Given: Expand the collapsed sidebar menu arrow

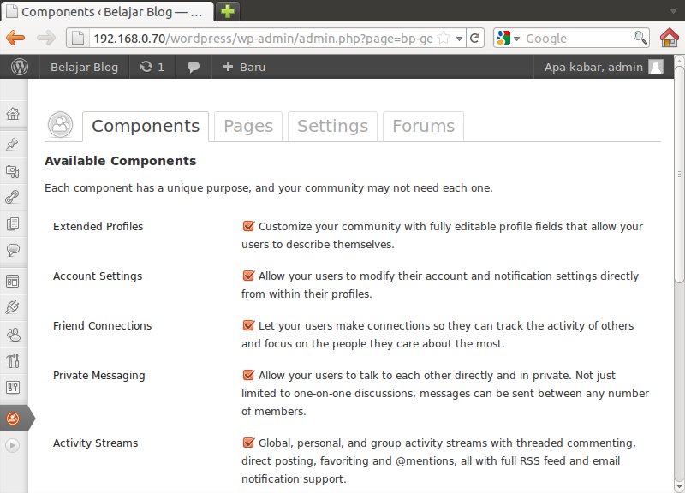Looking at the screenshot, I should pyautogui.click(x=13, y=445).
